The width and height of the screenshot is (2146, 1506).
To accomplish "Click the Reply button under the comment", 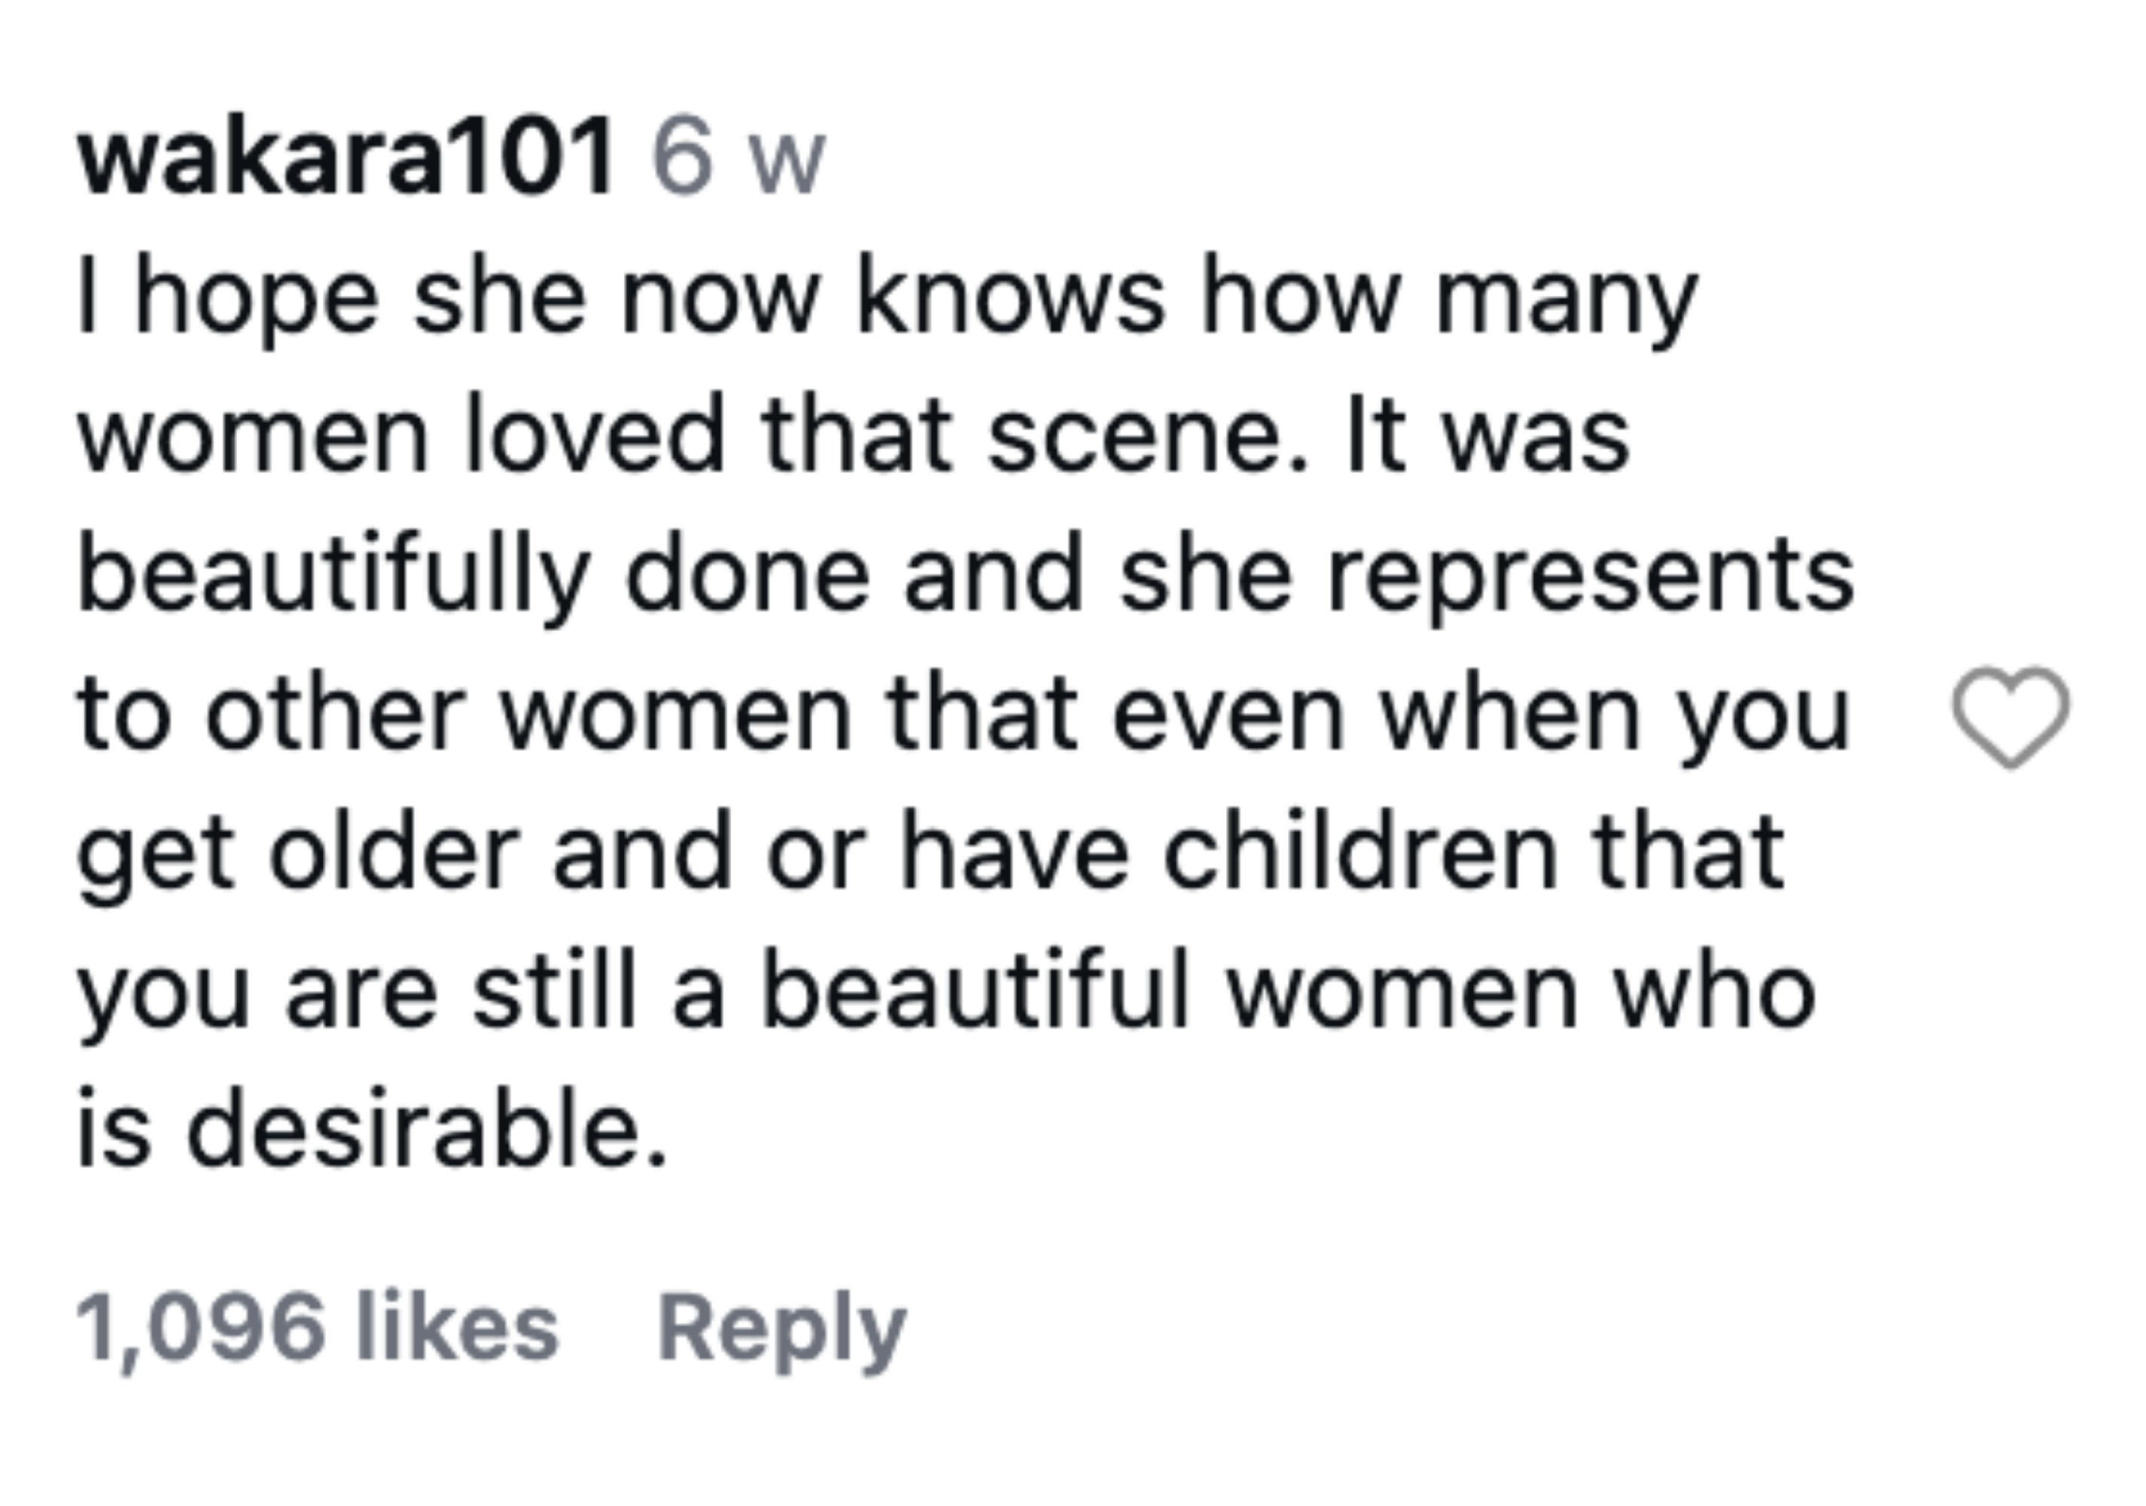I will (781, 1328).
